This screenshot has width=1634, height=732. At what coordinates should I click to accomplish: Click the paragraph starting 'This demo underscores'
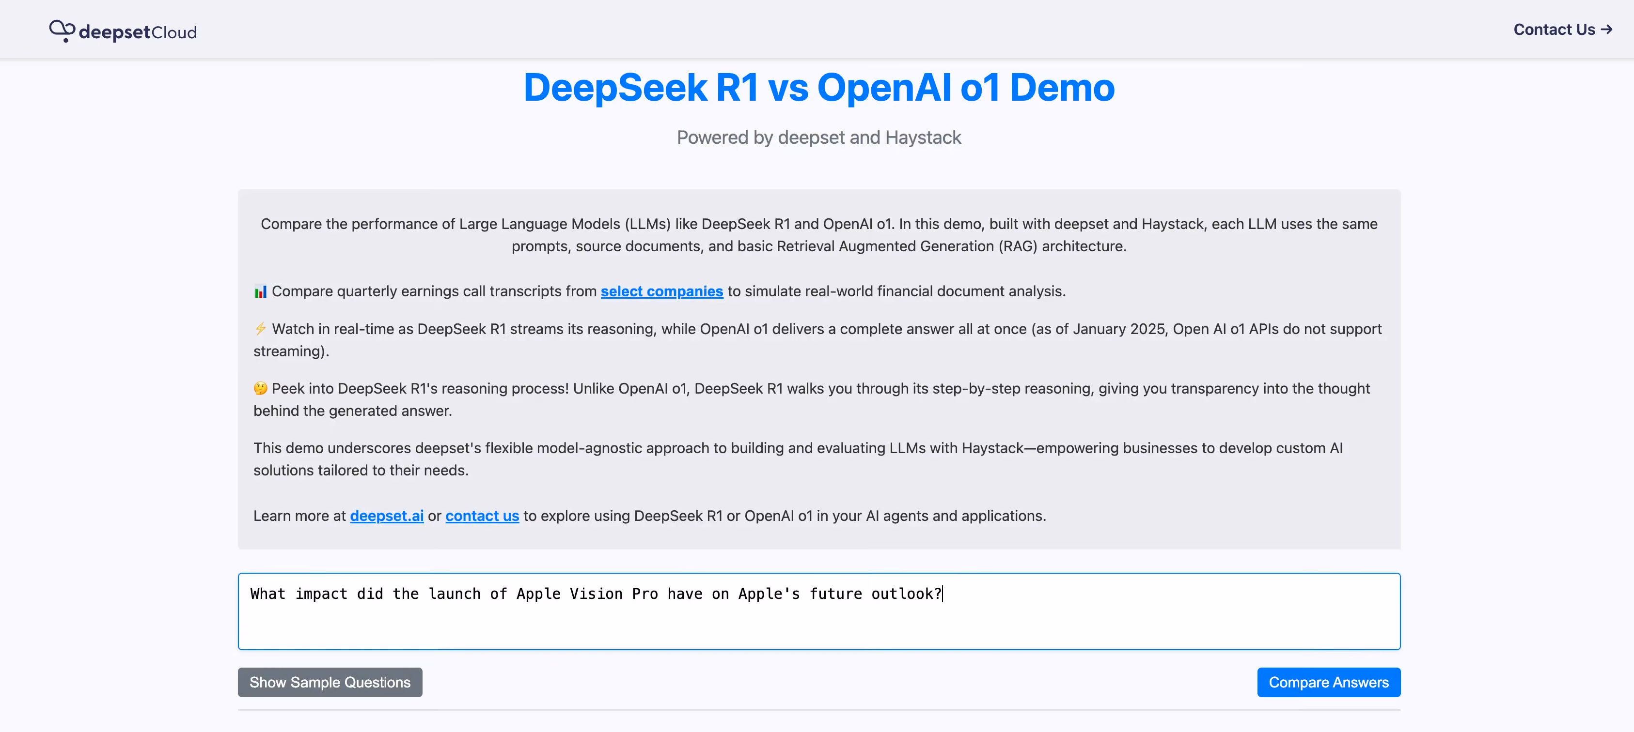[x=798, y=459]
